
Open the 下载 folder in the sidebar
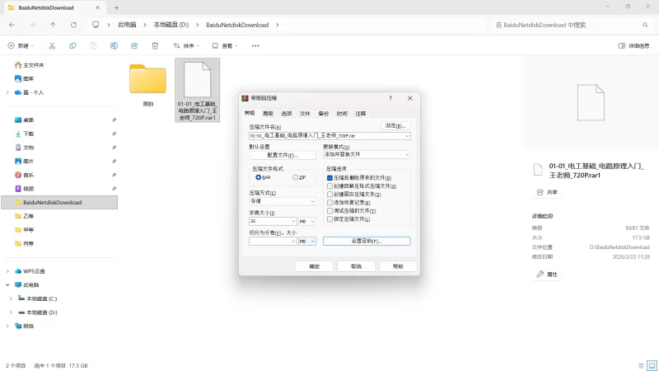29,134
